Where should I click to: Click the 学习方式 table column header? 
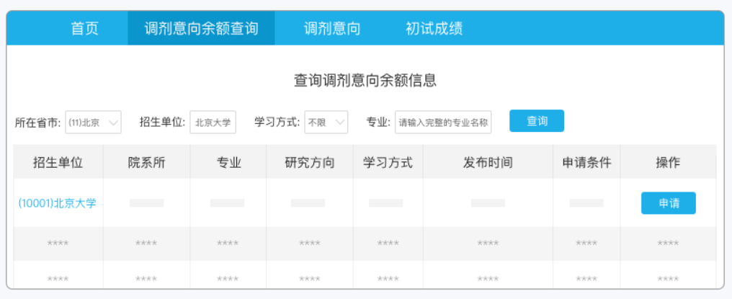(x=387, y=162)
